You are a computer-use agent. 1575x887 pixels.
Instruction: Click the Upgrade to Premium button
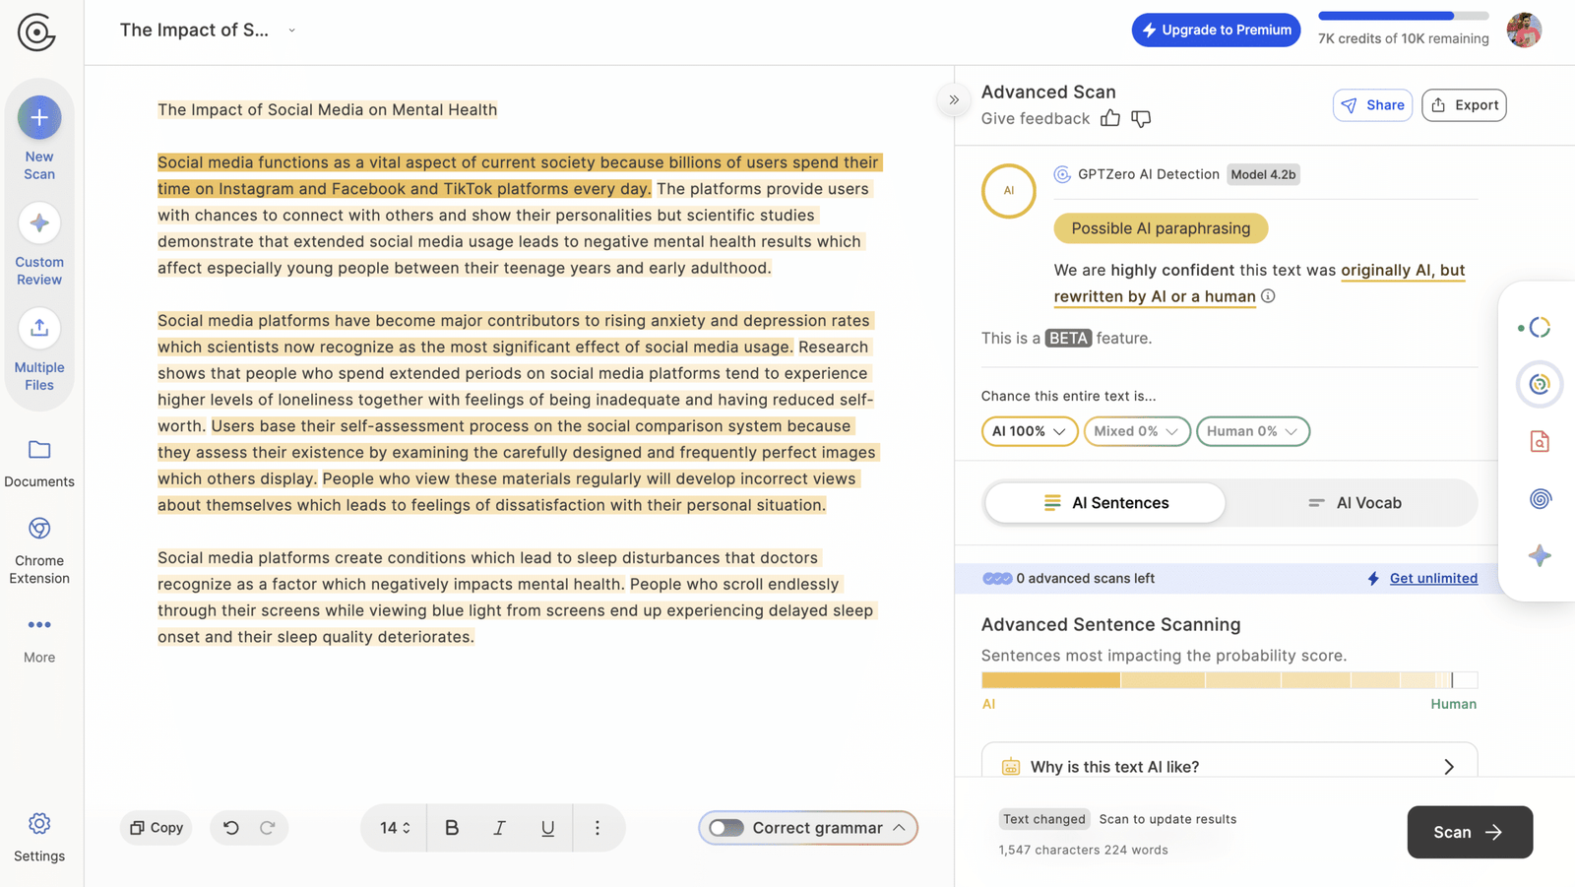coord(1216,31)
